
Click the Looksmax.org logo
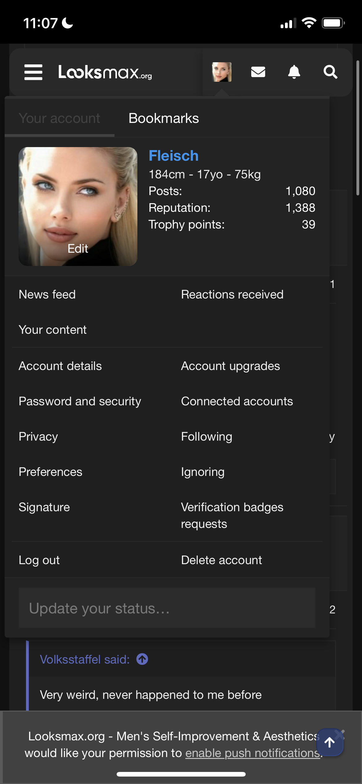click(105, 72)
